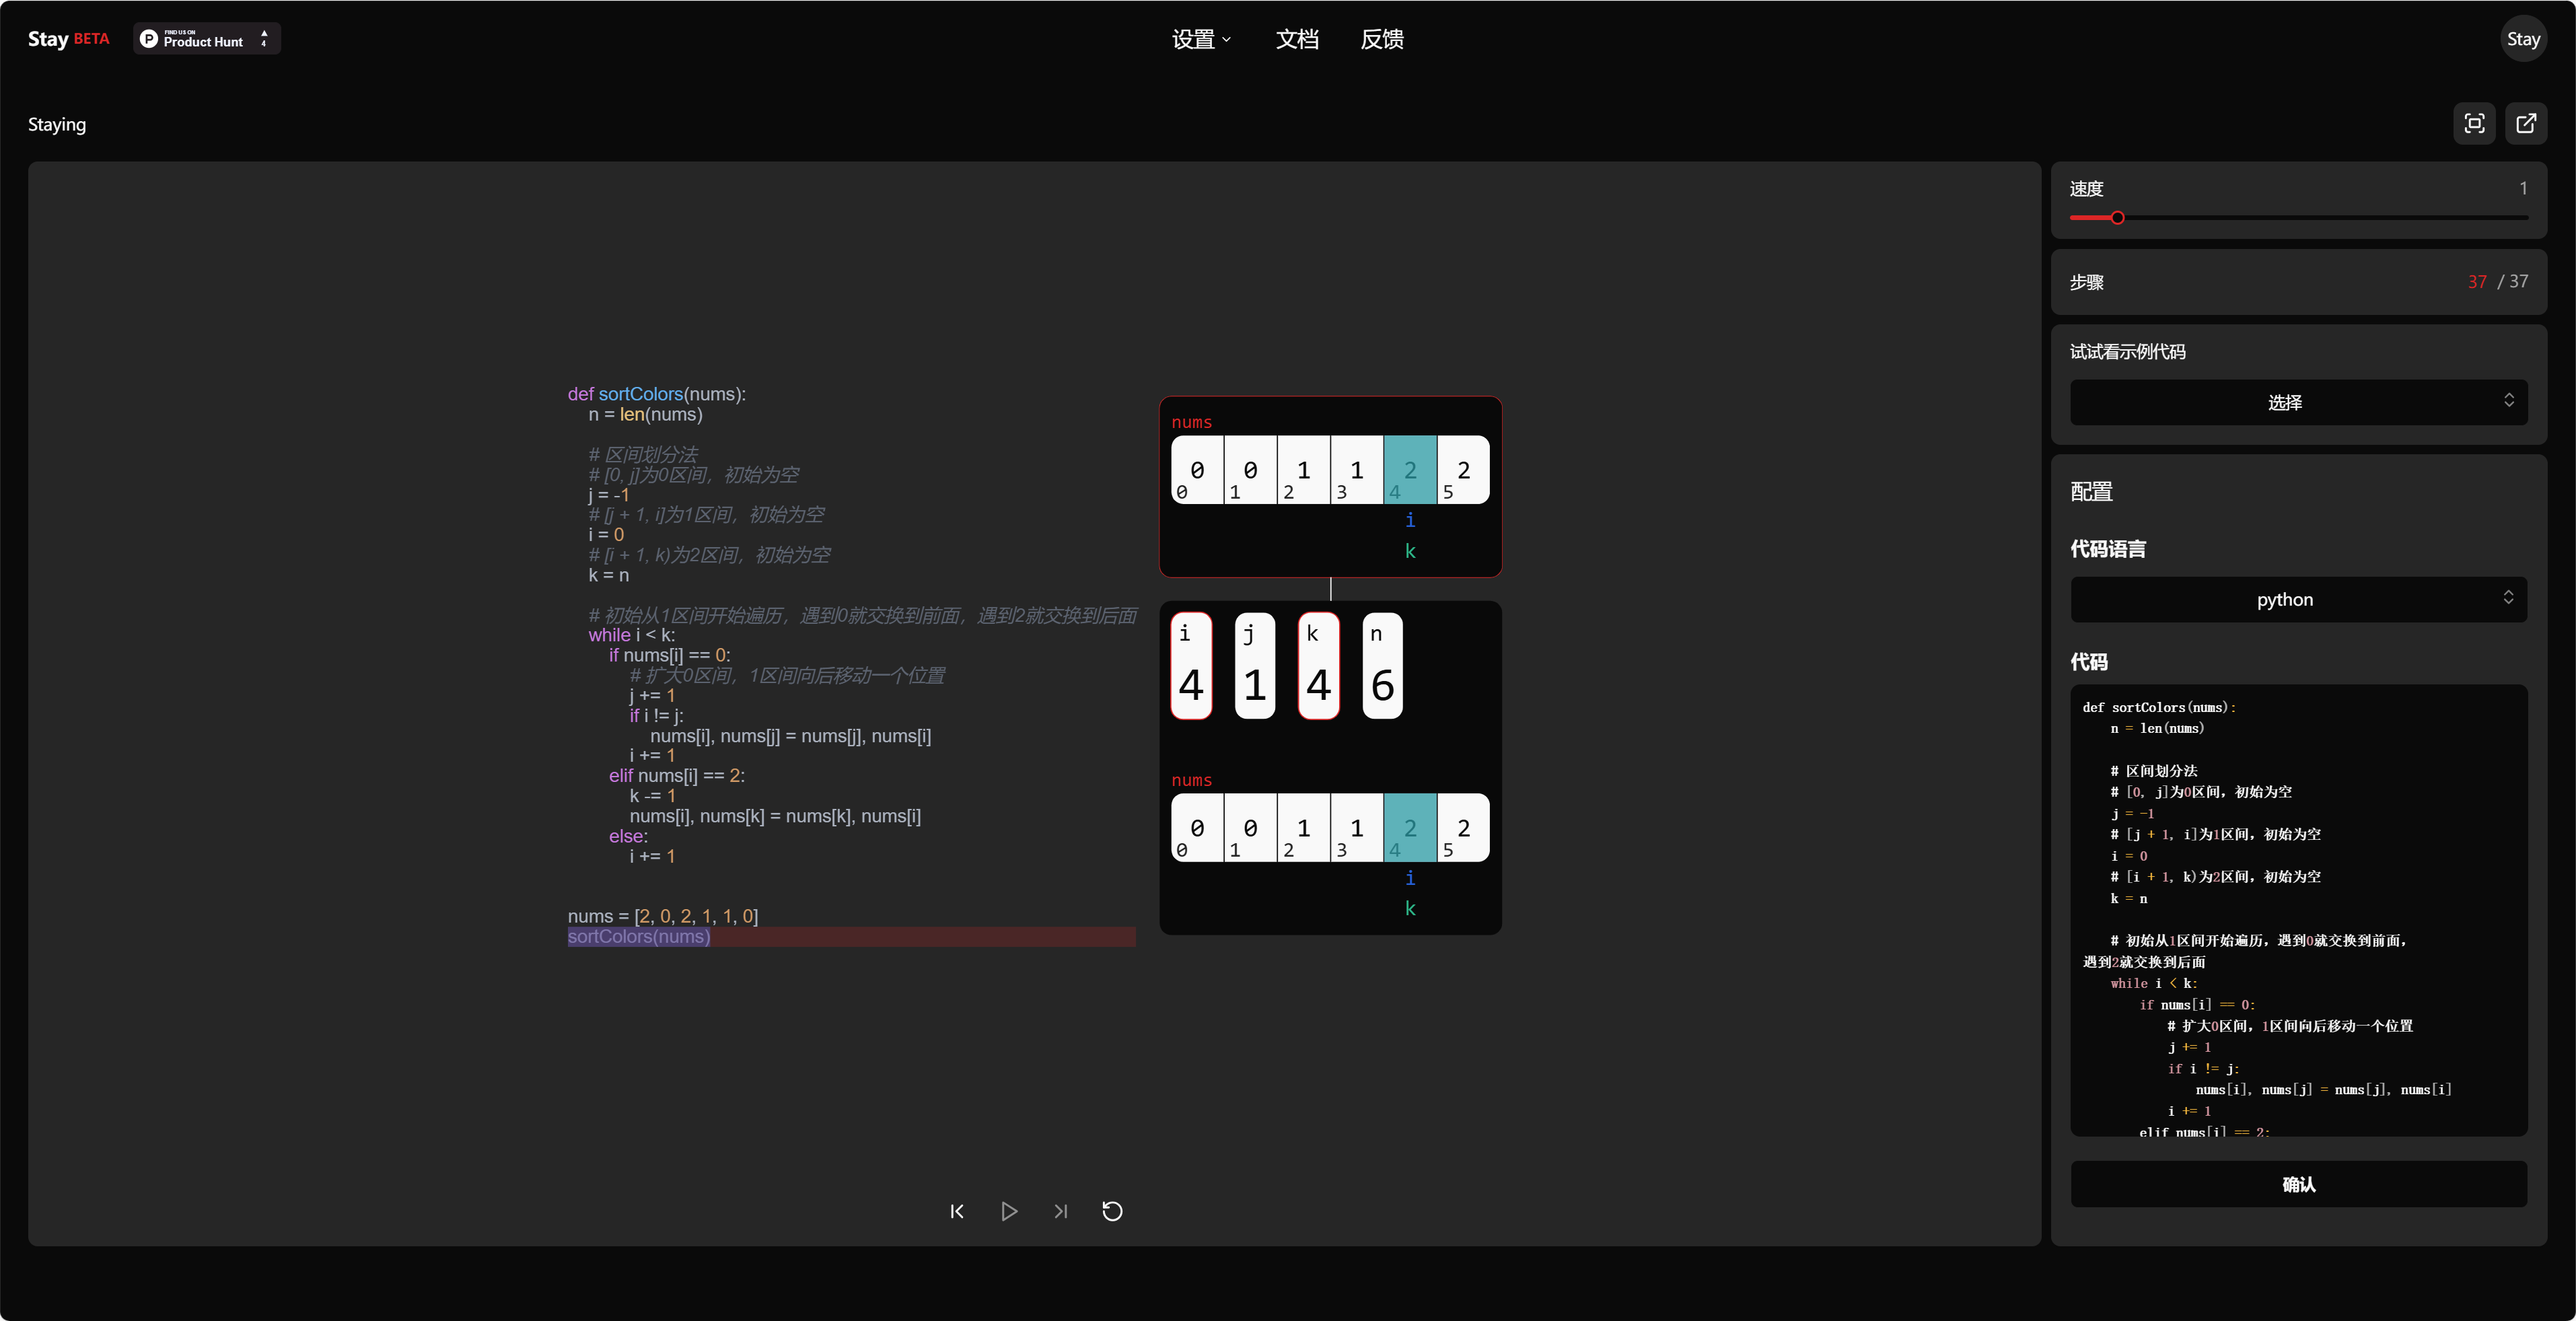This screenshot has width=2576, height=1321.
Task: Click the Staying title text
Action: (57, 124)
